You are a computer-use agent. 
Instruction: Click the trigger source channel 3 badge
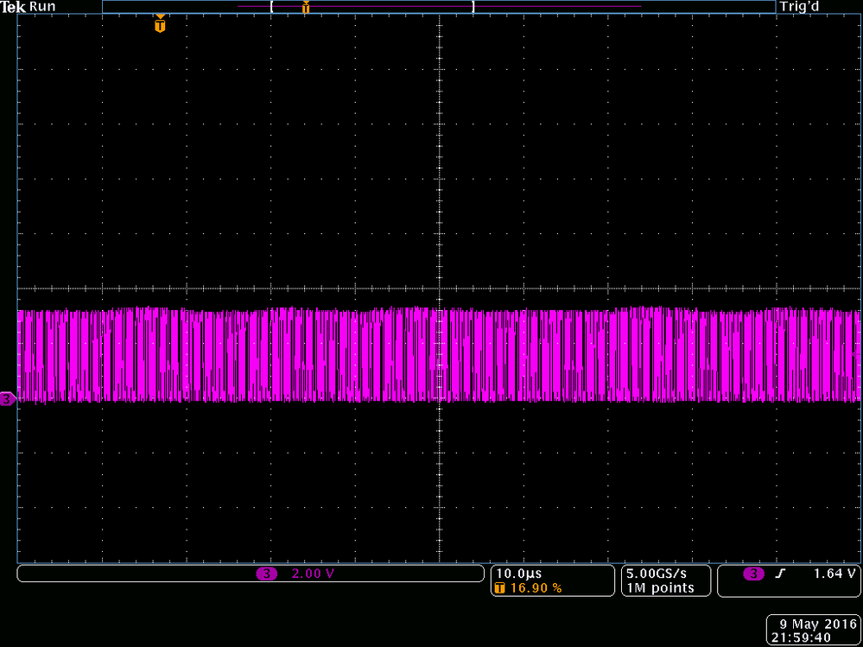753,574
